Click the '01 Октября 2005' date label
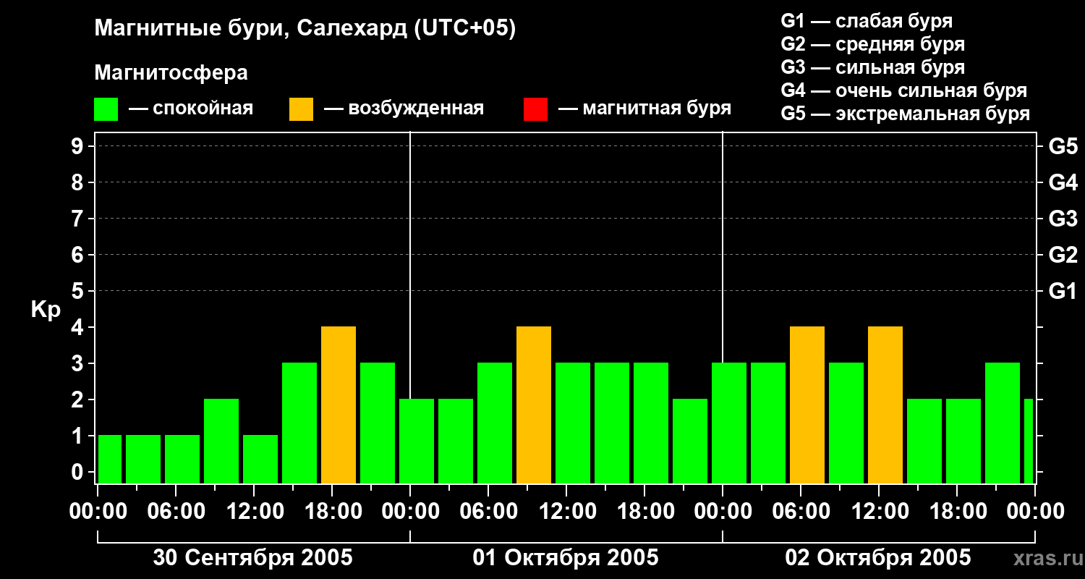Screen dimensions: 1085x579 click(x=566, y=557)
